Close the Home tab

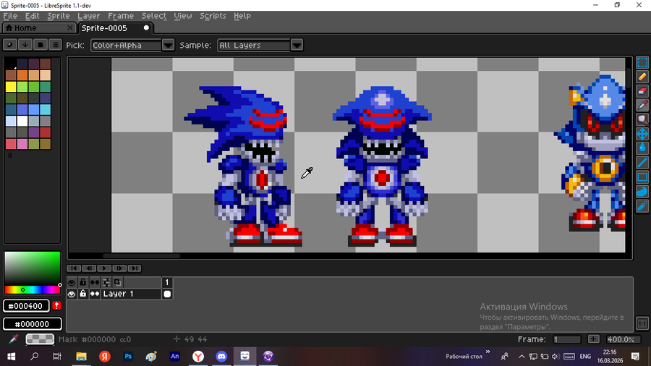point(70,27)
